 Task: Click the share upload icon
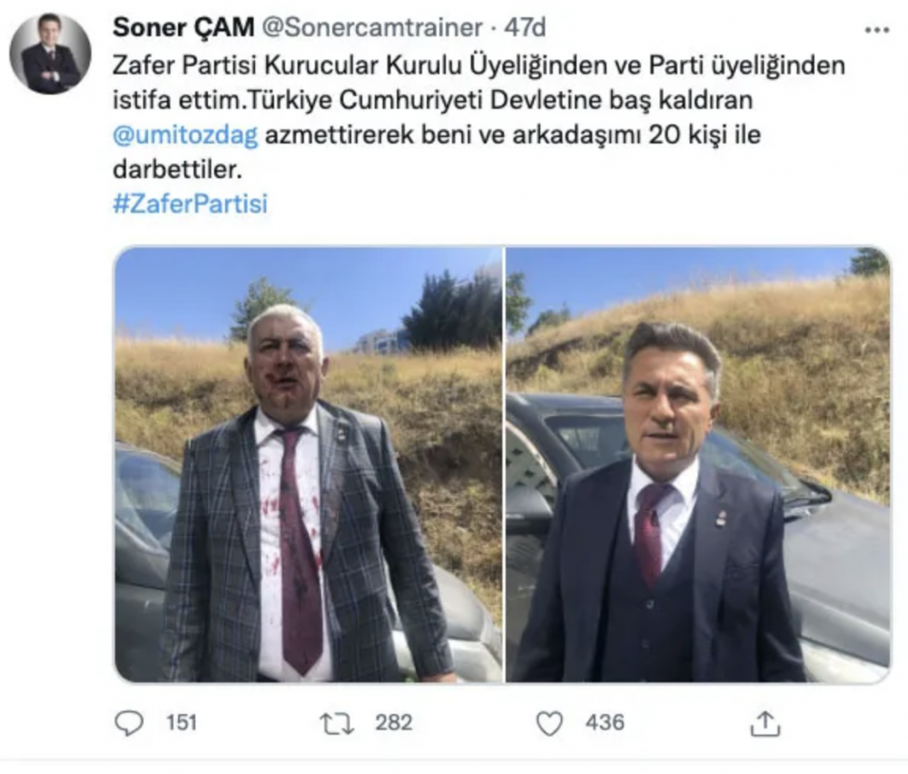coord(765,723)
